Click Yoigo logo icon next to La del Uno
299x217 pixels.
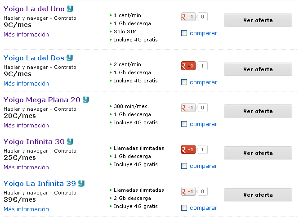click(70, 9)
